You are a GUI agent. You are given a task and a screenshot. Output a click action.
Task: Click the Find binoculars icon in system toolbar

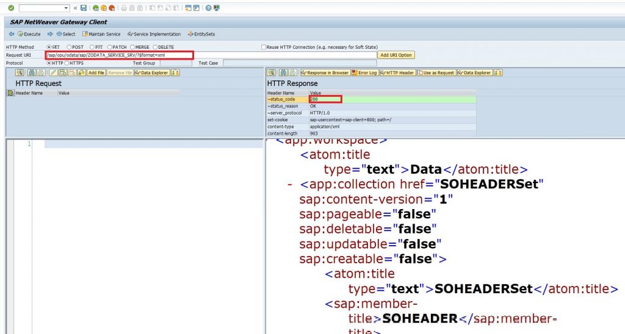(x=132, y=8)
